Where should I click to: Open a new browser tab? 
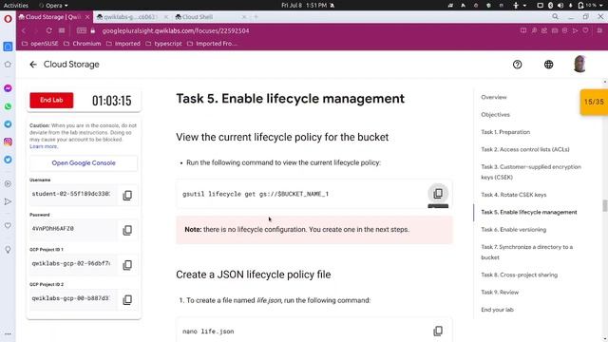point(256,17)
